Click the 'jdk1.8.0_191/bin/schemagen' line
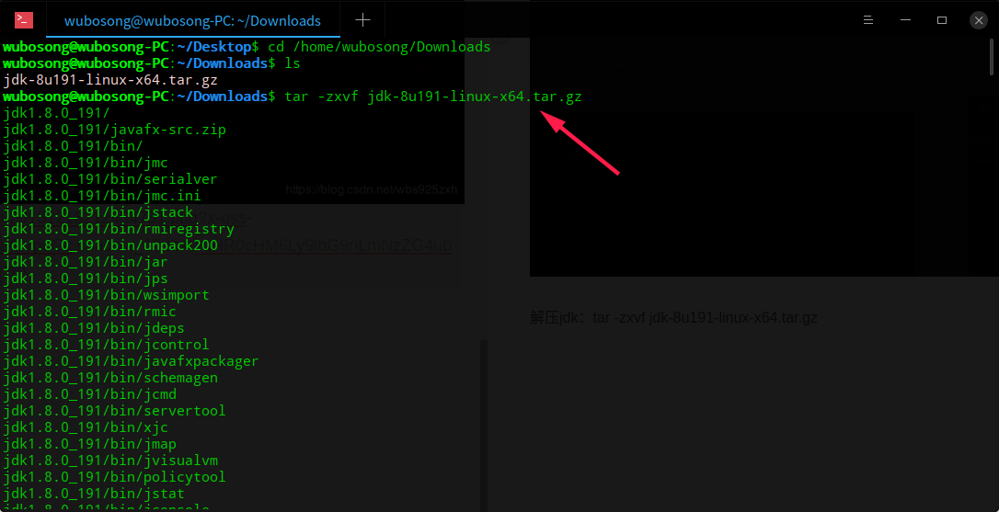Screen dimensions: 999x512 110,379
